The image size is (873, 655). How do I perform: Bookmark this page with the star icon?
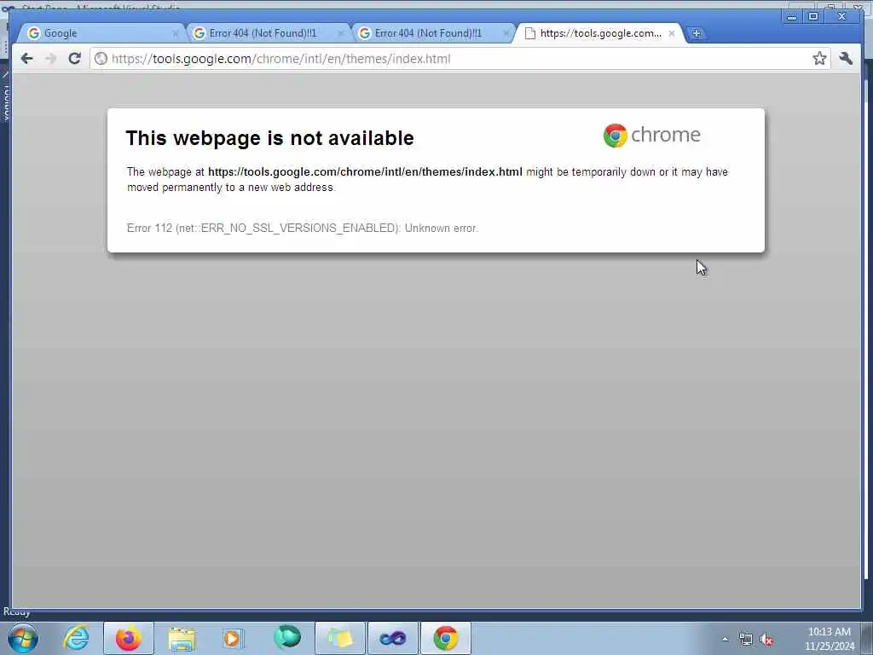point(819,59)
